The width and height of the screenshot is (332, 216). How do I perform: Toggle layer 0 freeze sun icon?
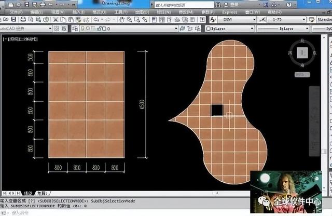(x=88, y=29)
